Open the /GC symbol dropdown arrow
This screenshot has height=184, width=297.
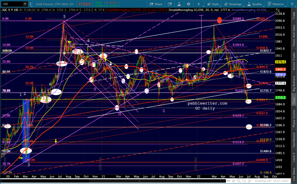coord(25,4)
